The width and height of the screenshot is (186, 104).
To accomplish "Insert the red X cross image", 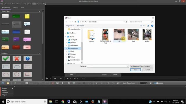I will [x=17, y=59].
